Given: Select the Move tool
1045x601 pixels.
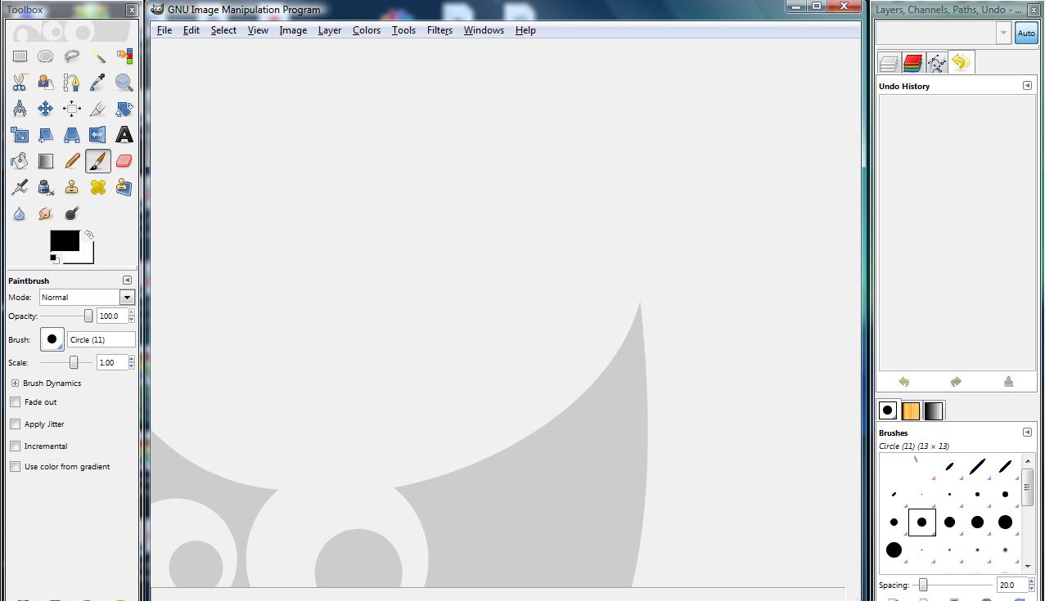Looking at the screenshot, I should point(46,109).
